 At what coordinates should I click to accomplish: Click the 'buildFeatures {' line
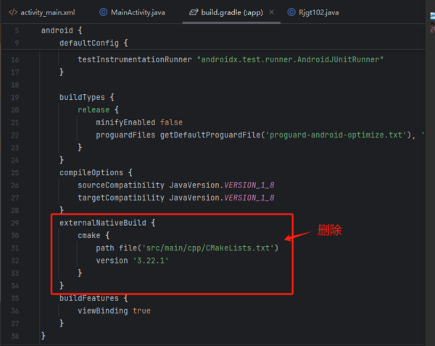coord(94,298)
